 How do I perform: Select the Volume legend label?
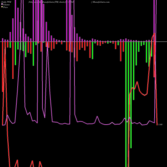point(6,5)
